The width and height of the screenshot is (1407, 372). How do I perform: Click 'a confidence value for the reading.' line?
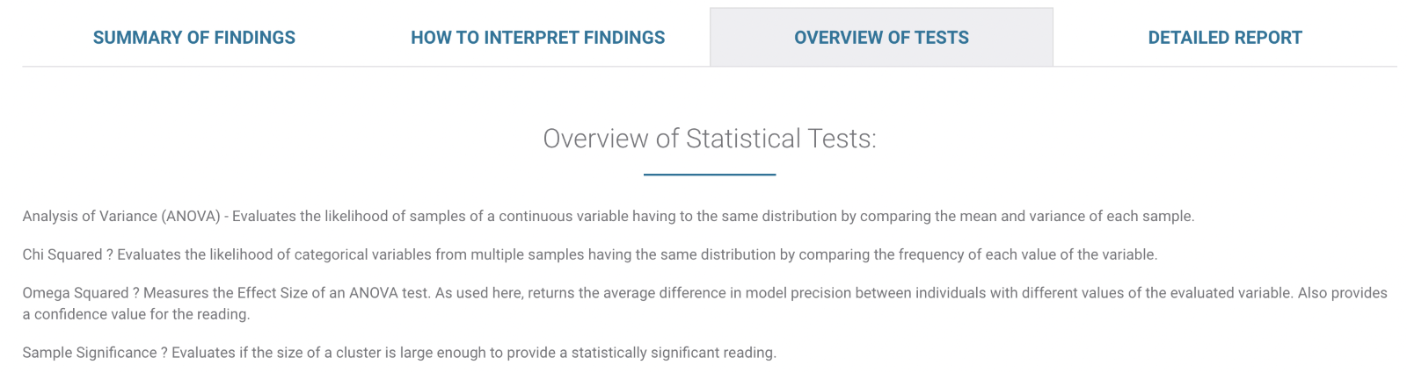(x=136, y=314)
